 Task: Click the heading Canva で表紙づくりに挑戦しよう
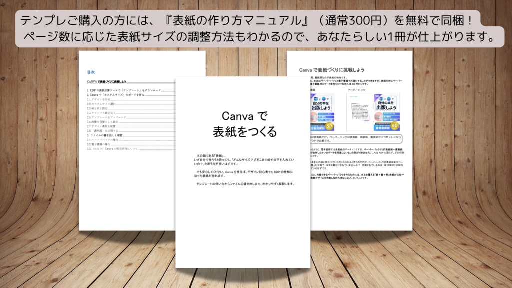pos(332,70)
